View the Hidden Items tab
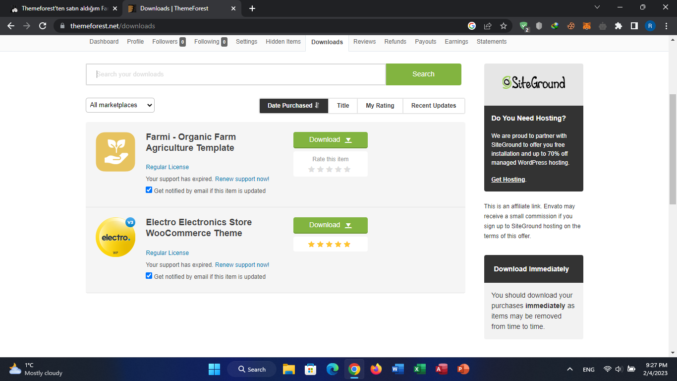The width and height of the screenshot is (677, 381). pyautogui.click(x=283, y=42)
